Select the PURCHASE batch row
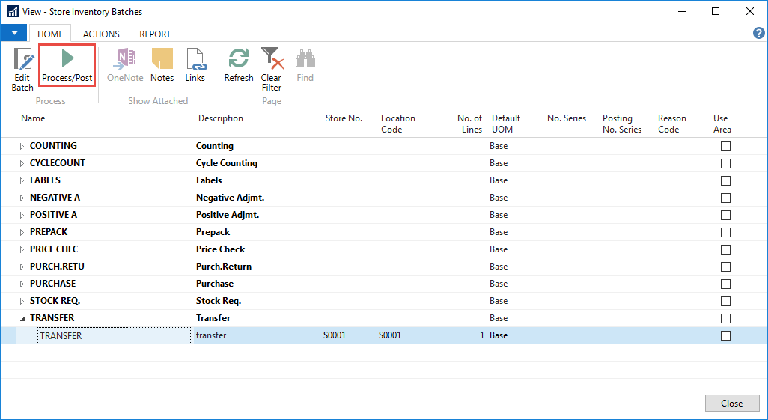 (52, 284)
